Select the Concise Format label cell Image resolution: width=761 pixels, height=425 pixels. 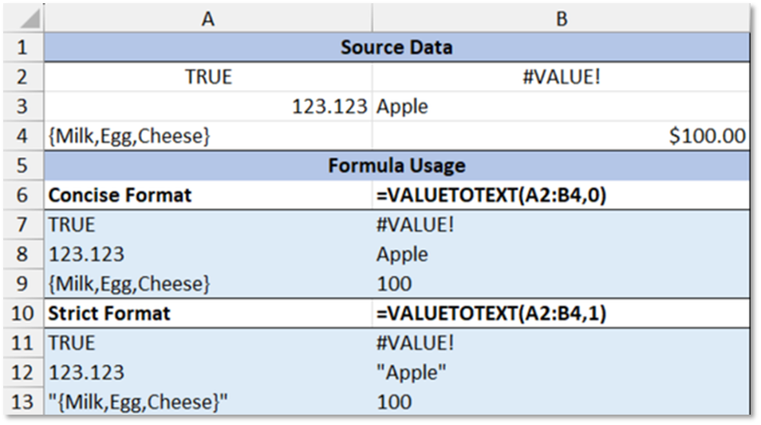coord(120,195)
